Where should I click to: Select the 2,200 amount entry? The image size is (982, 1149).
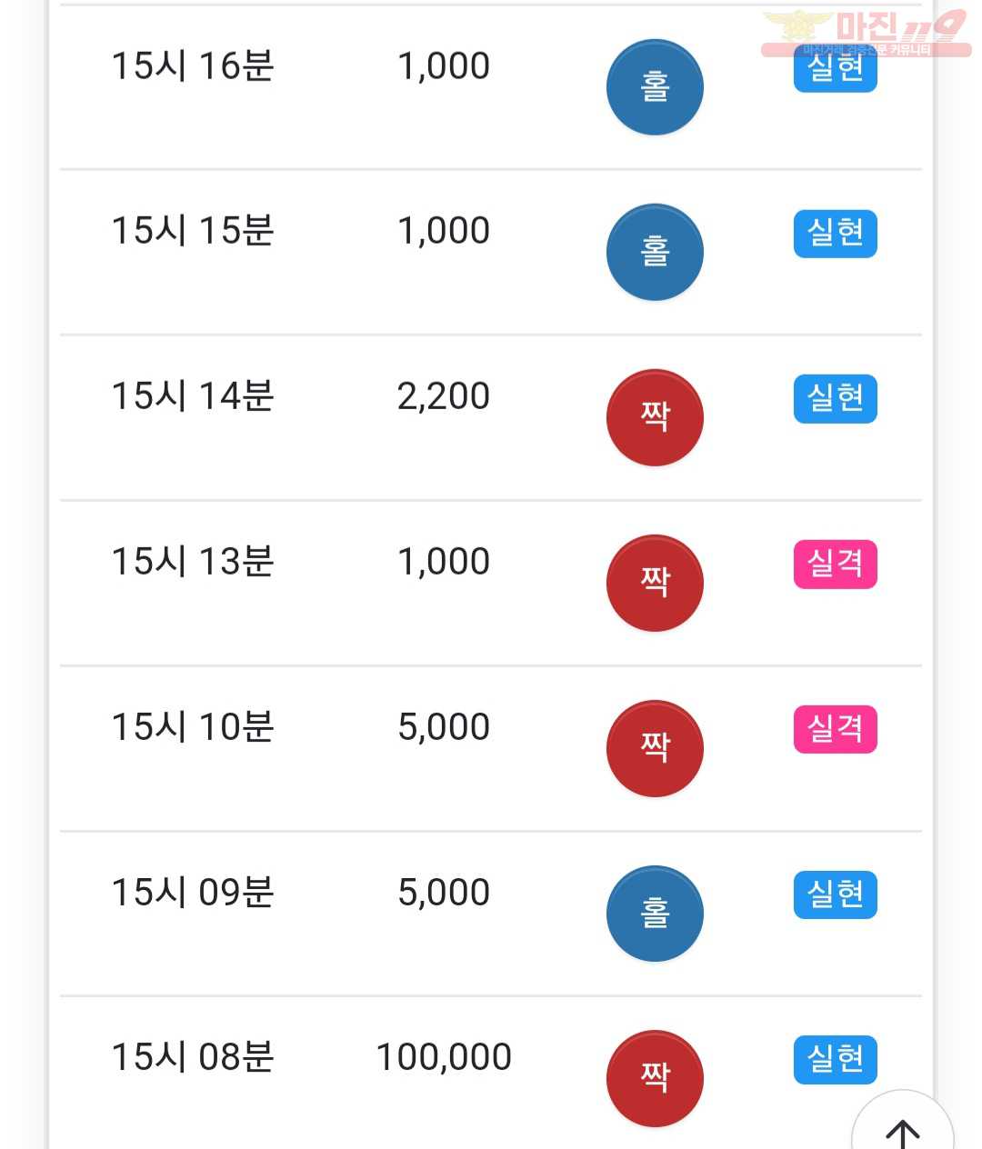click(444, 396)
